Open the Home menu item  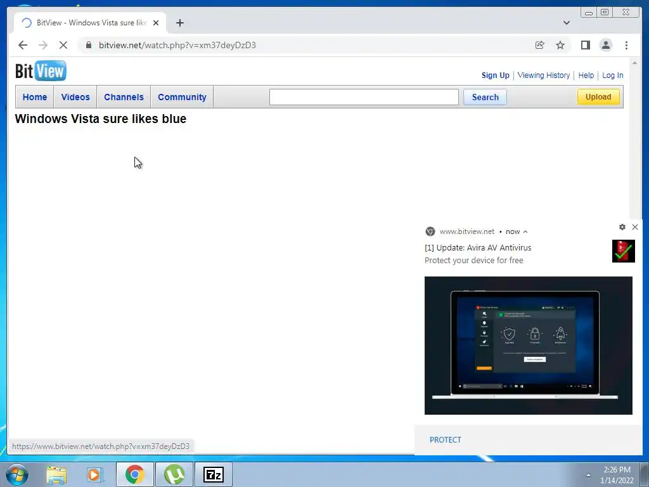(35, 97)
